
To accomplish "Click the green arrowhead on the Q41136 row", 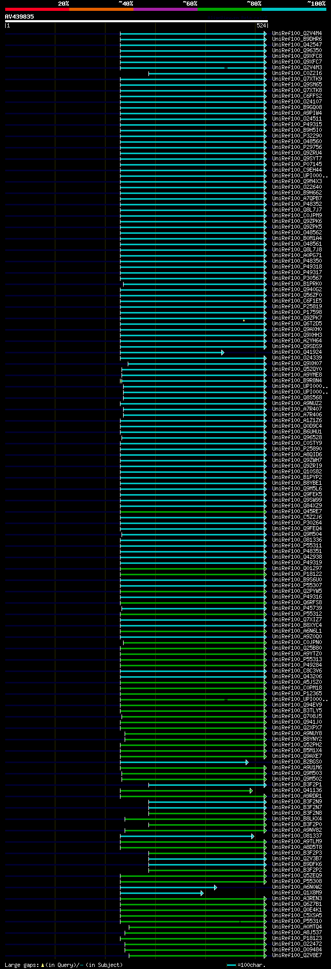I will (251, 791).
